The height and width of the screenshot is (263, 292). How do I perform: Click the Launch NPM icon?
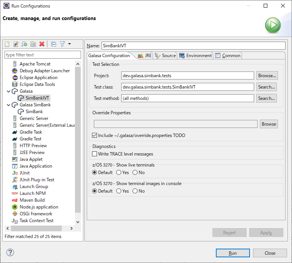[15, 193]
